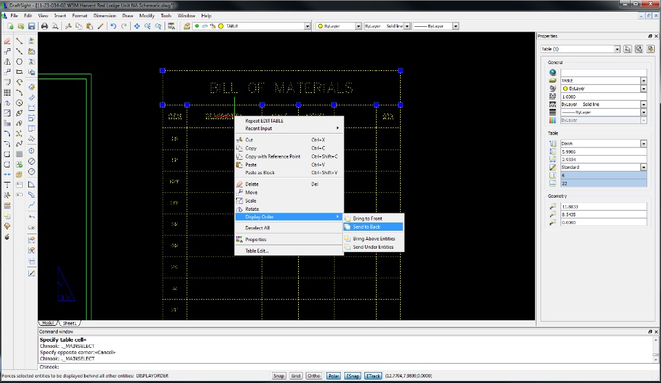Screen dimensions: 661x383
Task: Click the Print icon in the toolbar
Action: point(44,26)
